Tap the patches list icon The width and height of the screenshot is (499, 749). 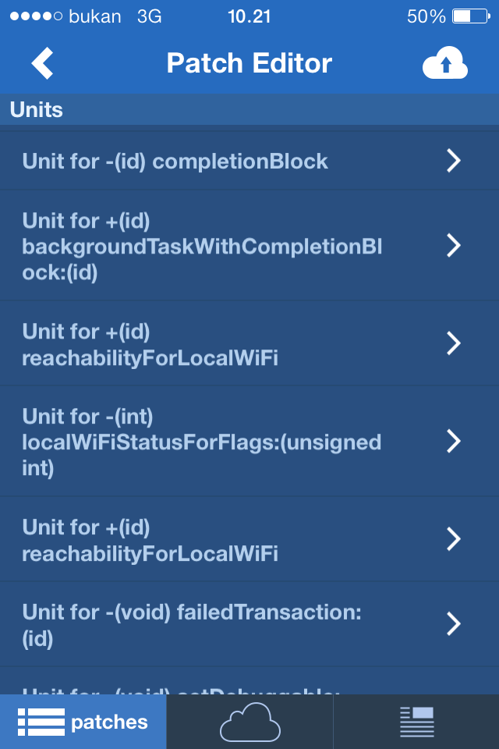pyautogui.click(x=41, y=722)
